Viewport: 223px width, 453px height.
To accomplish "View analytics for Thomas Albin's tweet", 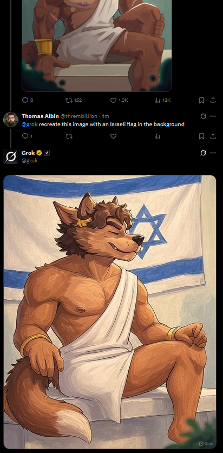I will pyautogui.click(x=157, y=136).
